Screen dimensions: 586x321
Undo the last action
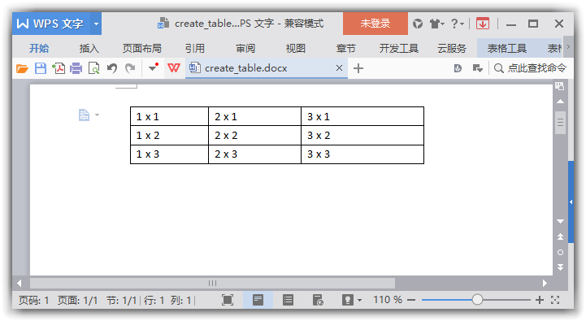coord(111,68)
